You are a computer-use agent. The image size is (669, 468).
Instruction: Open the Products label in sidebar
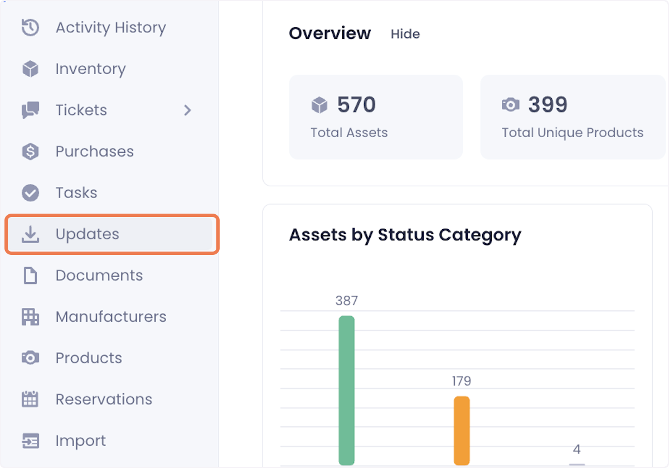coord(89,358)
